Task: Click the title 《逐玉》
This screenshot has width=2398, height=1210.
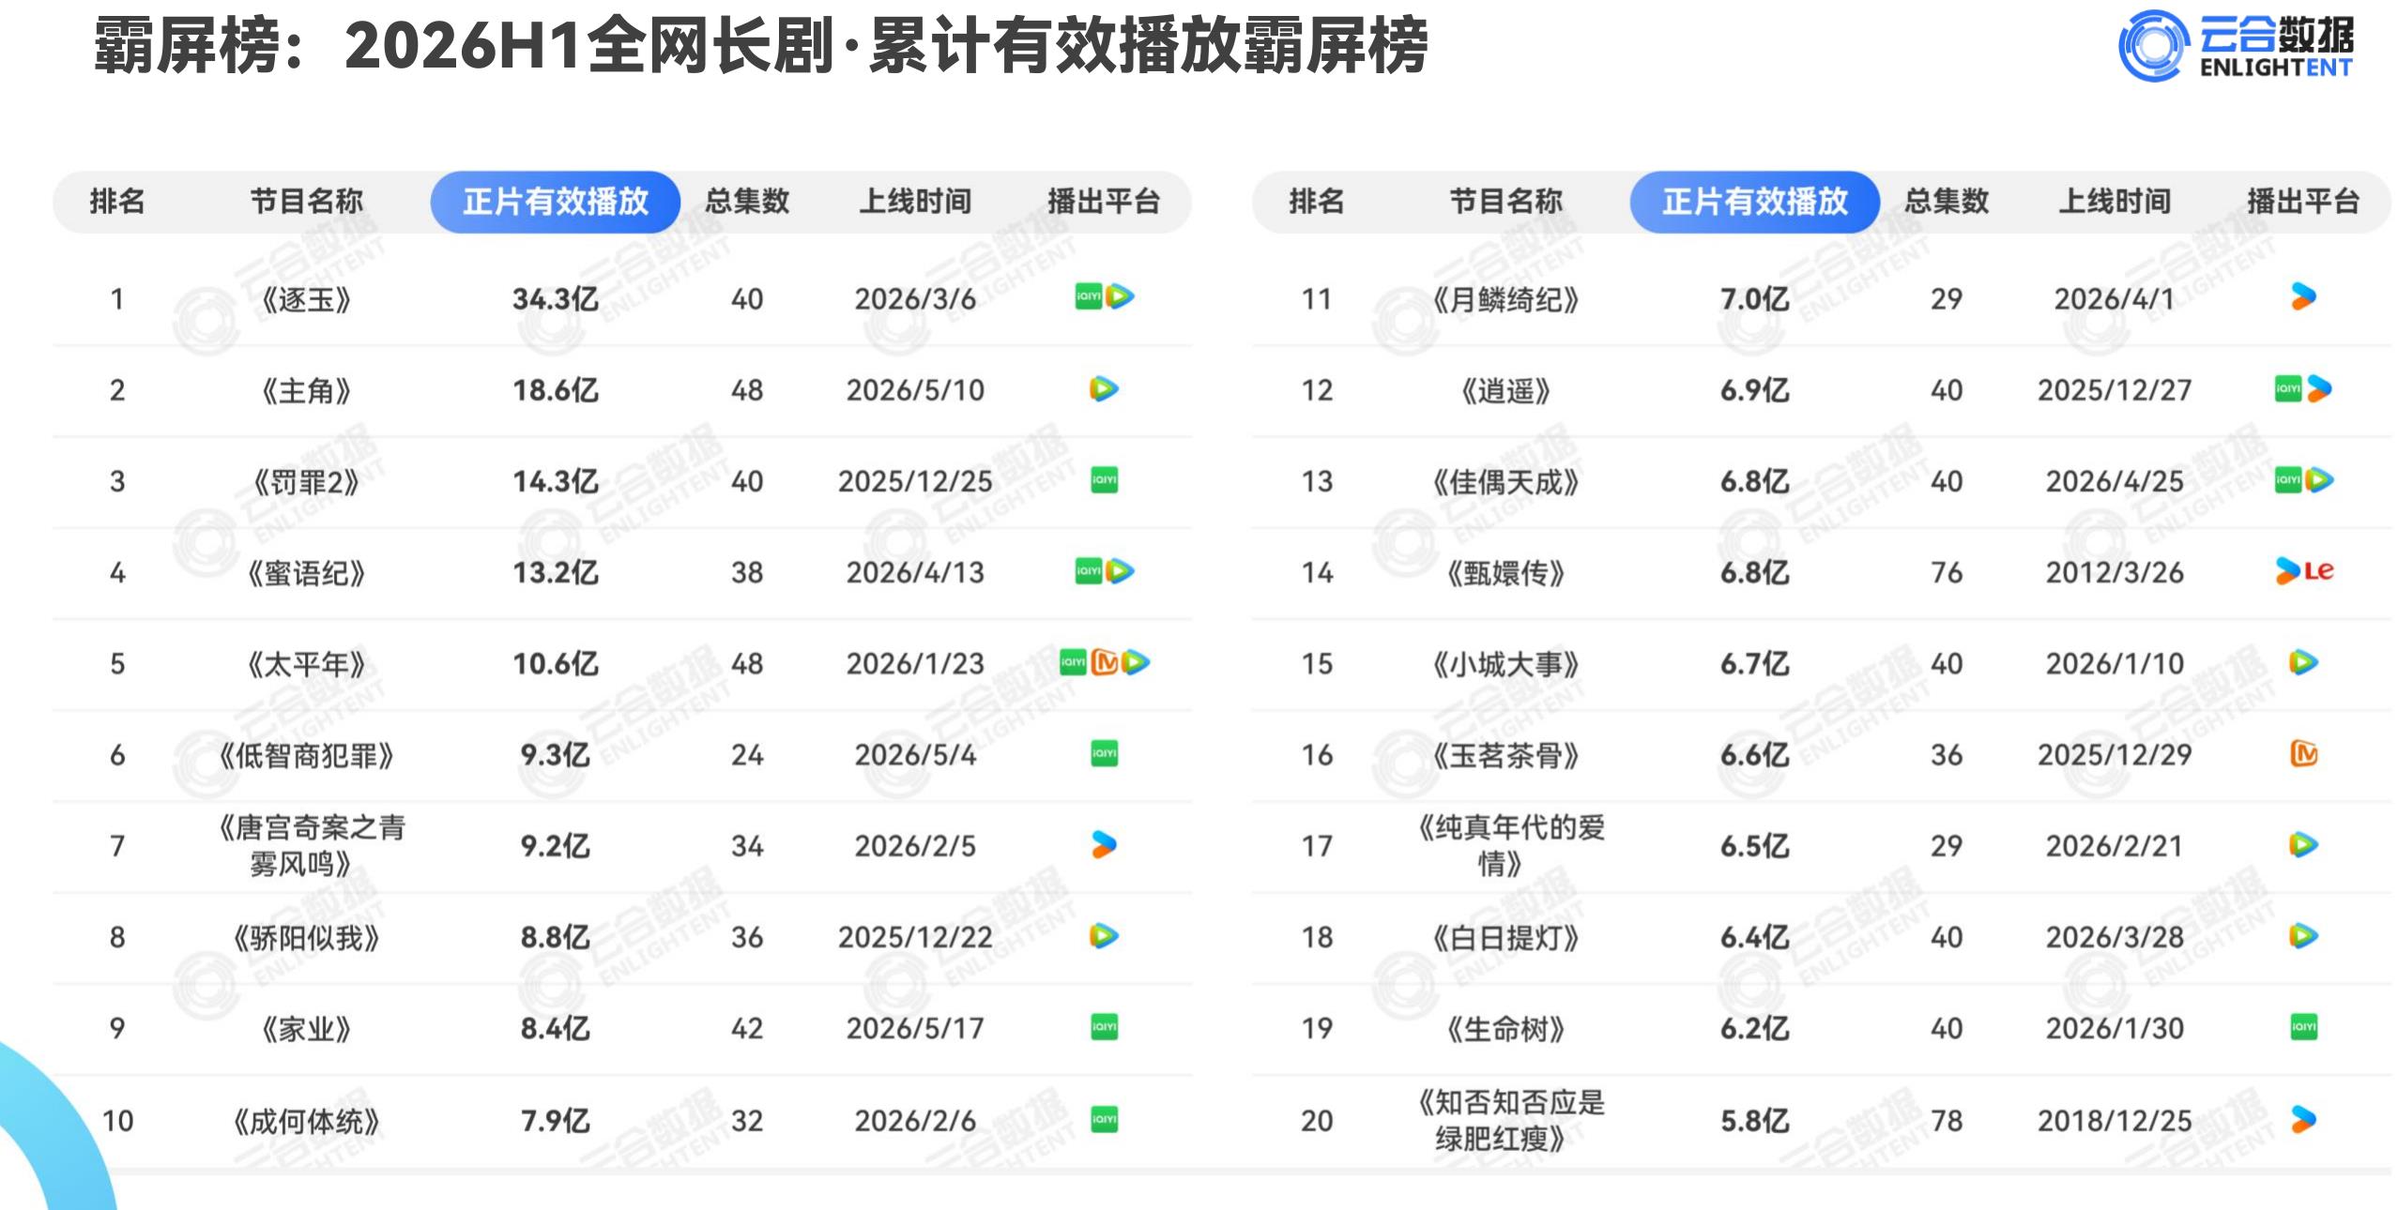Action: 306,299
